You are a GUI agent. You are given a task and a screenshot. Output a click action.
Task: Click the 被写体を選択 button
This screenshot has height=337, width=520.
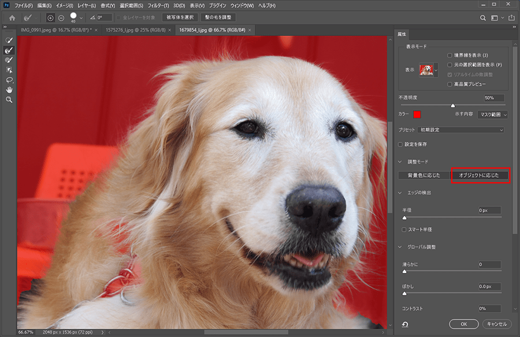[x=180, y=18]
